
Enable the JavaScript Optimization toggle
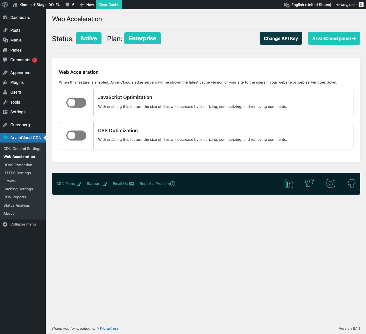76,102
